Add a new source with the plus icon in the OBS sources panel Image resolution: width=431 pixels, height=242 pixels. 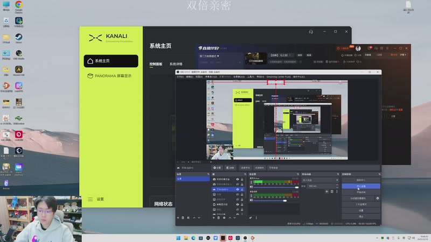[213, 218]
